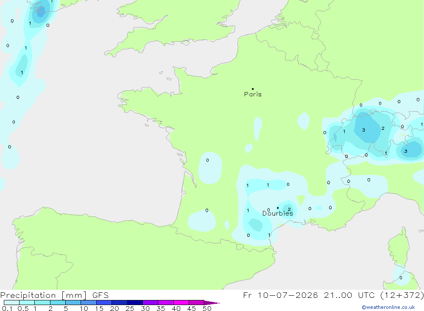The image size is (424, 311).
Task: Click the precipitation value '2' right of the Dourbies dot
Action: tap(289, 209)
